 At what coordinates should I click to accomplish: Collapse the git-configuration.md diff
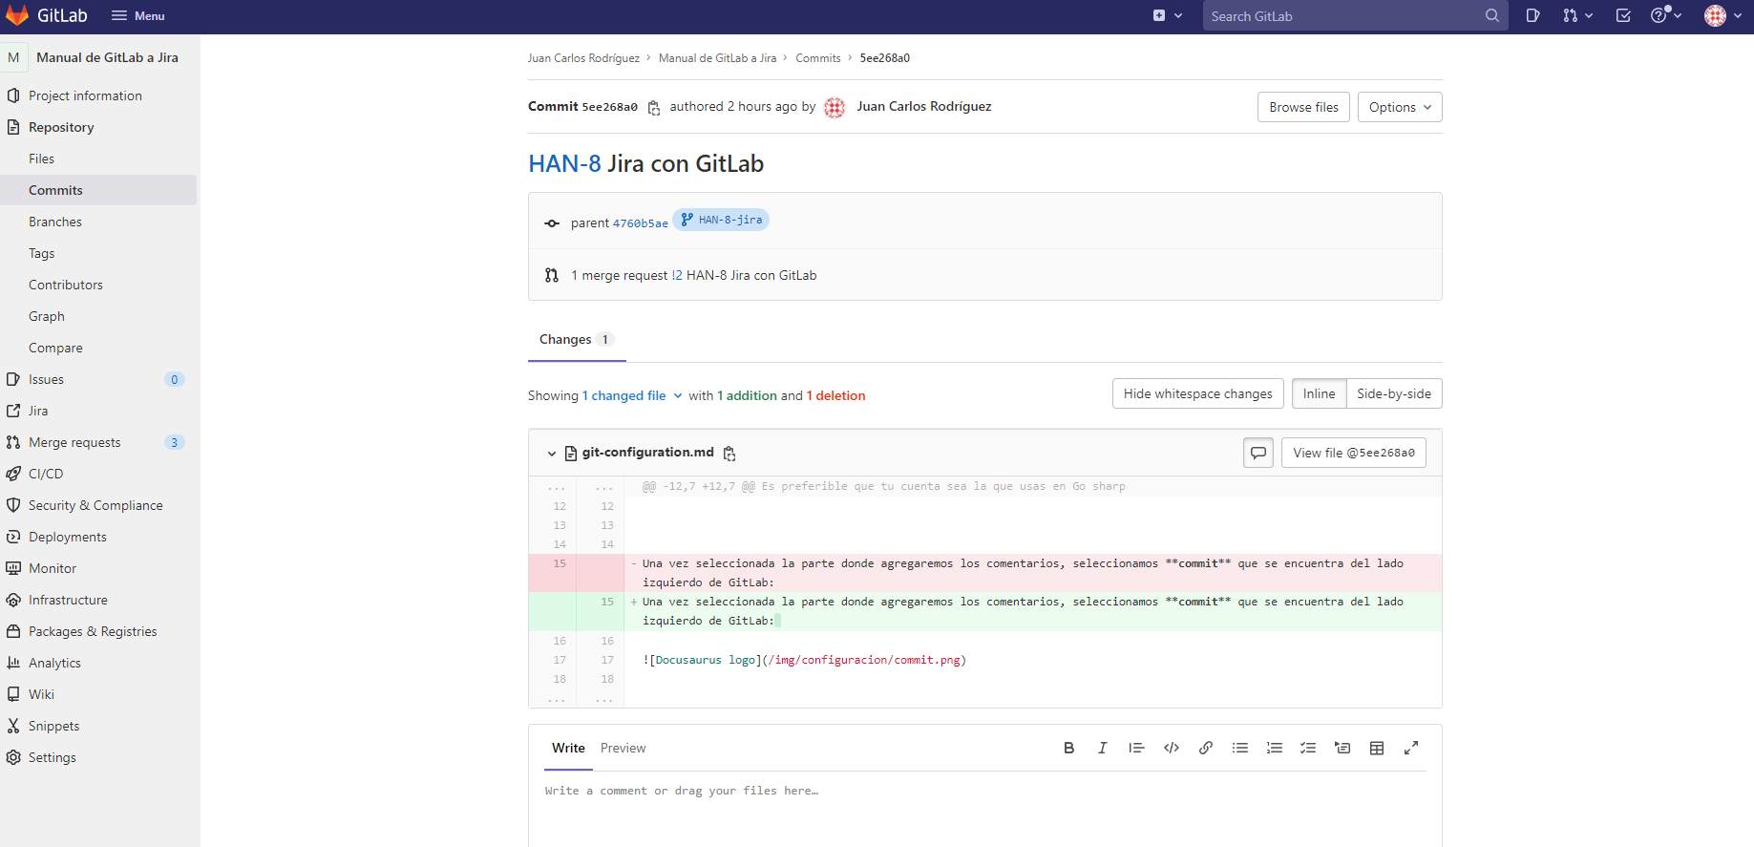(552, 454)
